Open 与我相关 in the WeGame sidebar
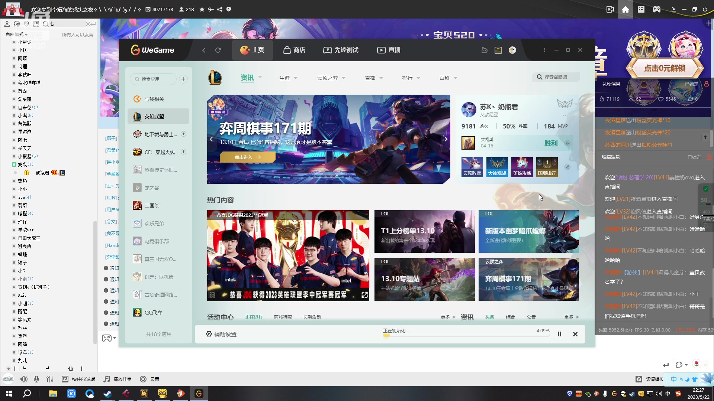The width and height of the screenshot is (714, 401). pyautogui.click(x=158, y=99)
